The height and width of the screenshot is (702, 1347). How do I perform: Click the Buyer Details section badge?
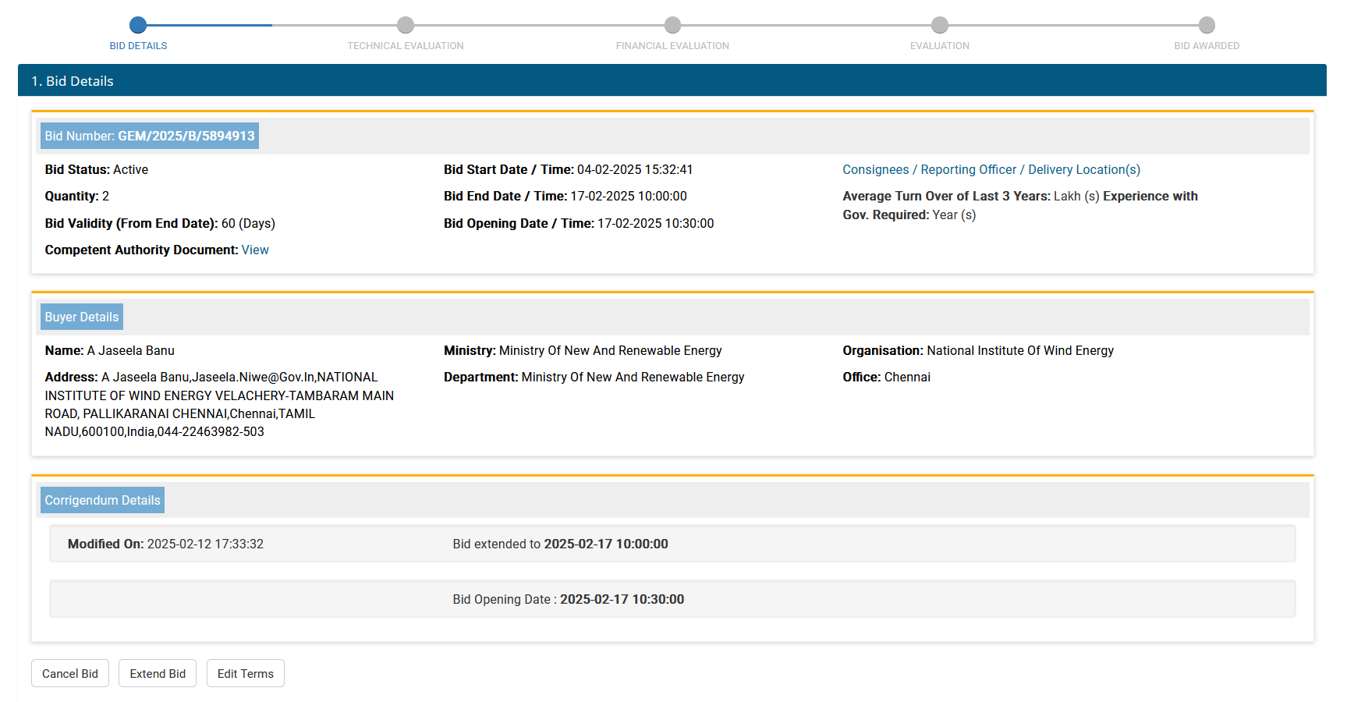[82, 317]
